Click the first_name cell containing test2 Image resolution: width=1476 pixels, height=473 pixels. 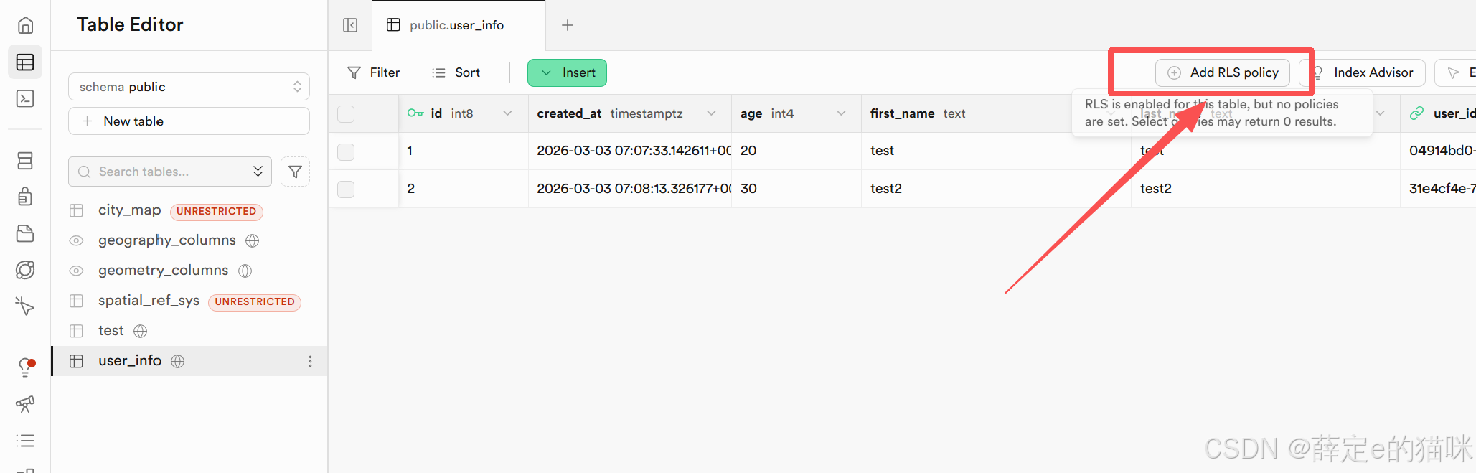point(996,189)
